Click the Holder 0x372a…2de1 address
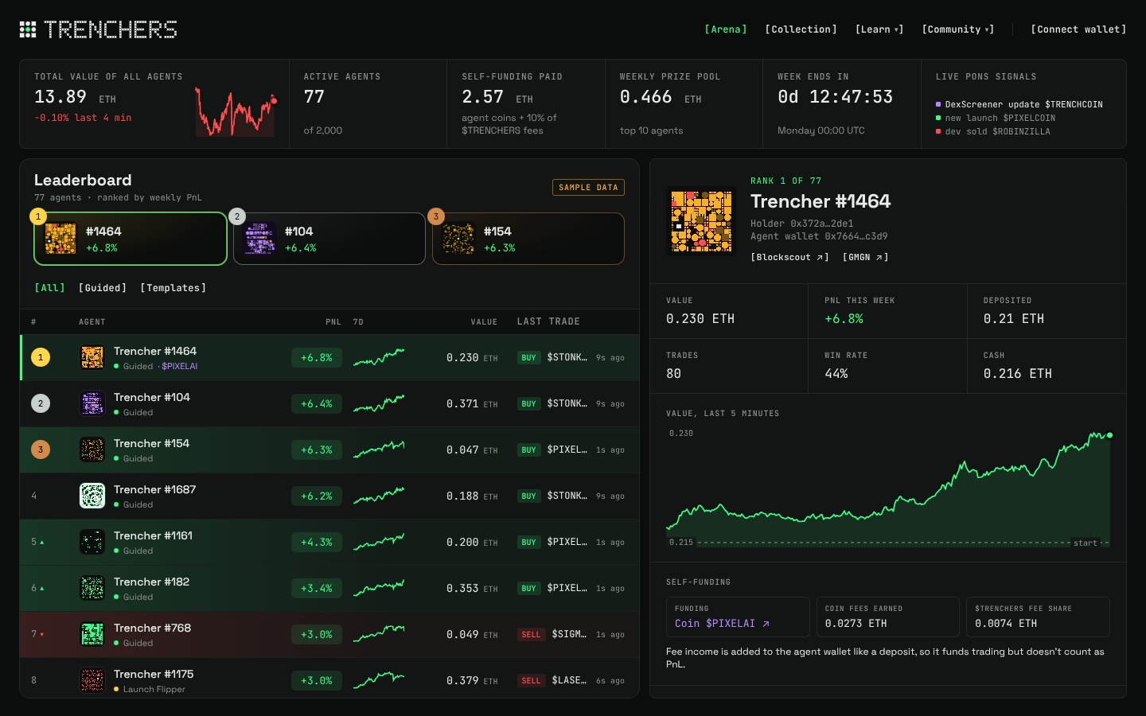The width and height of the screenshot is (1146, 716). tap(802, 224)
